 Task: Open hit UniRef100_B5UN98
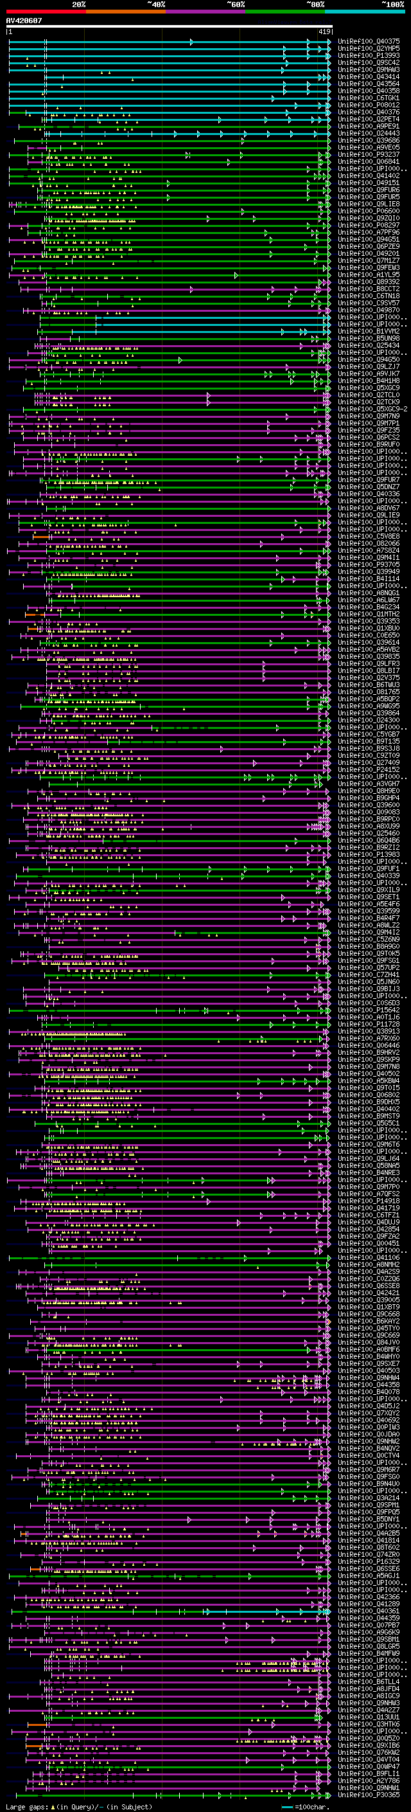pos(369,338)
